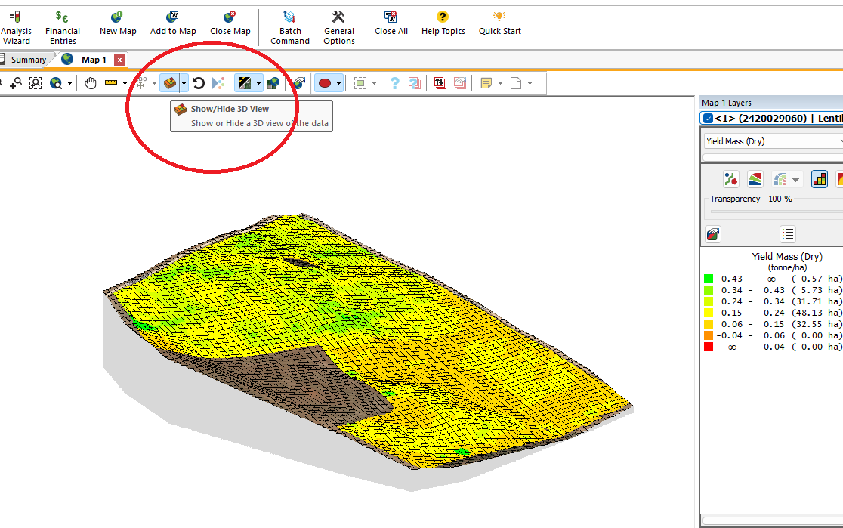Expand the 3D View dropdown arrow

tap(184, 83)
